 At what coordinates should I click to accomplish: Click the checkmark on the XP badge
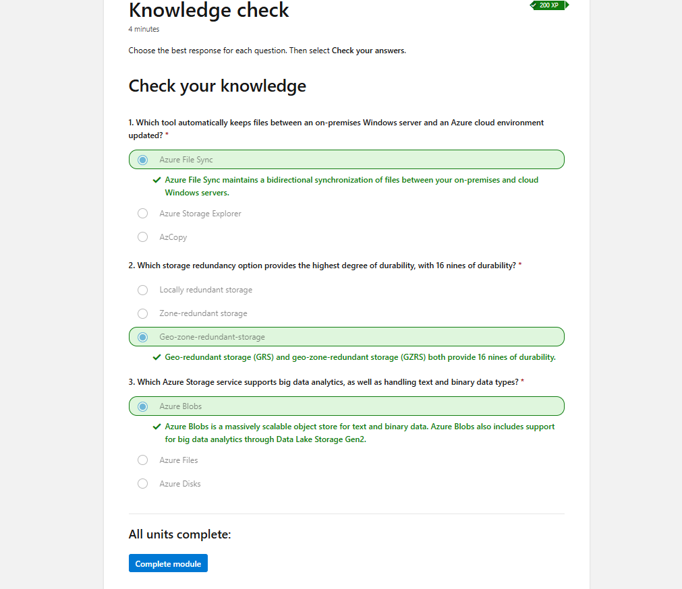click(x=532, y=5)
